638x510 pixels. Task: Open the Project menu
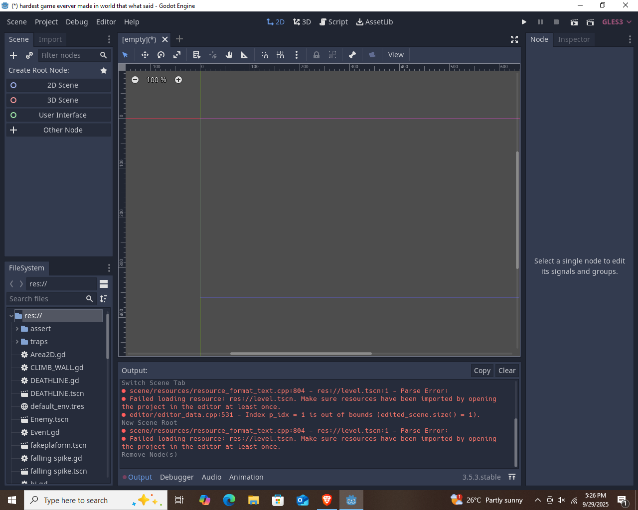[46, 22]
